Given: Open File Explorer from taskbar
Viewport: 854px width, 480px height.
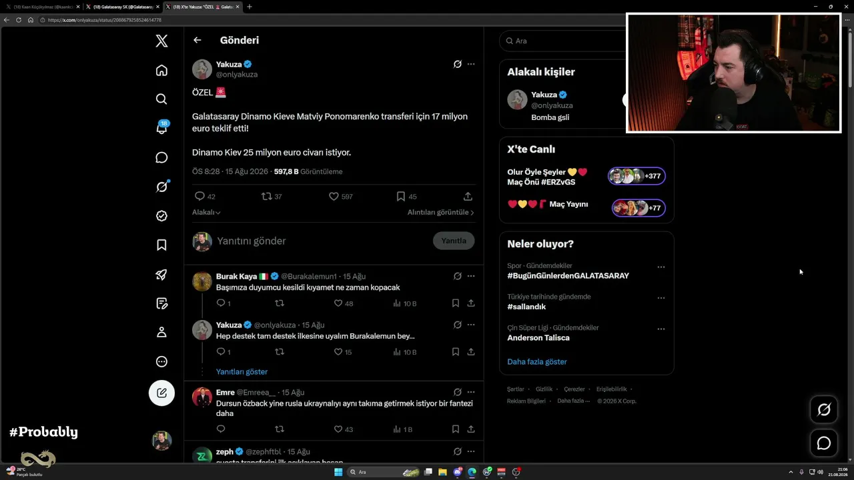Looking at the screenshot, I should tap(443, 472).
